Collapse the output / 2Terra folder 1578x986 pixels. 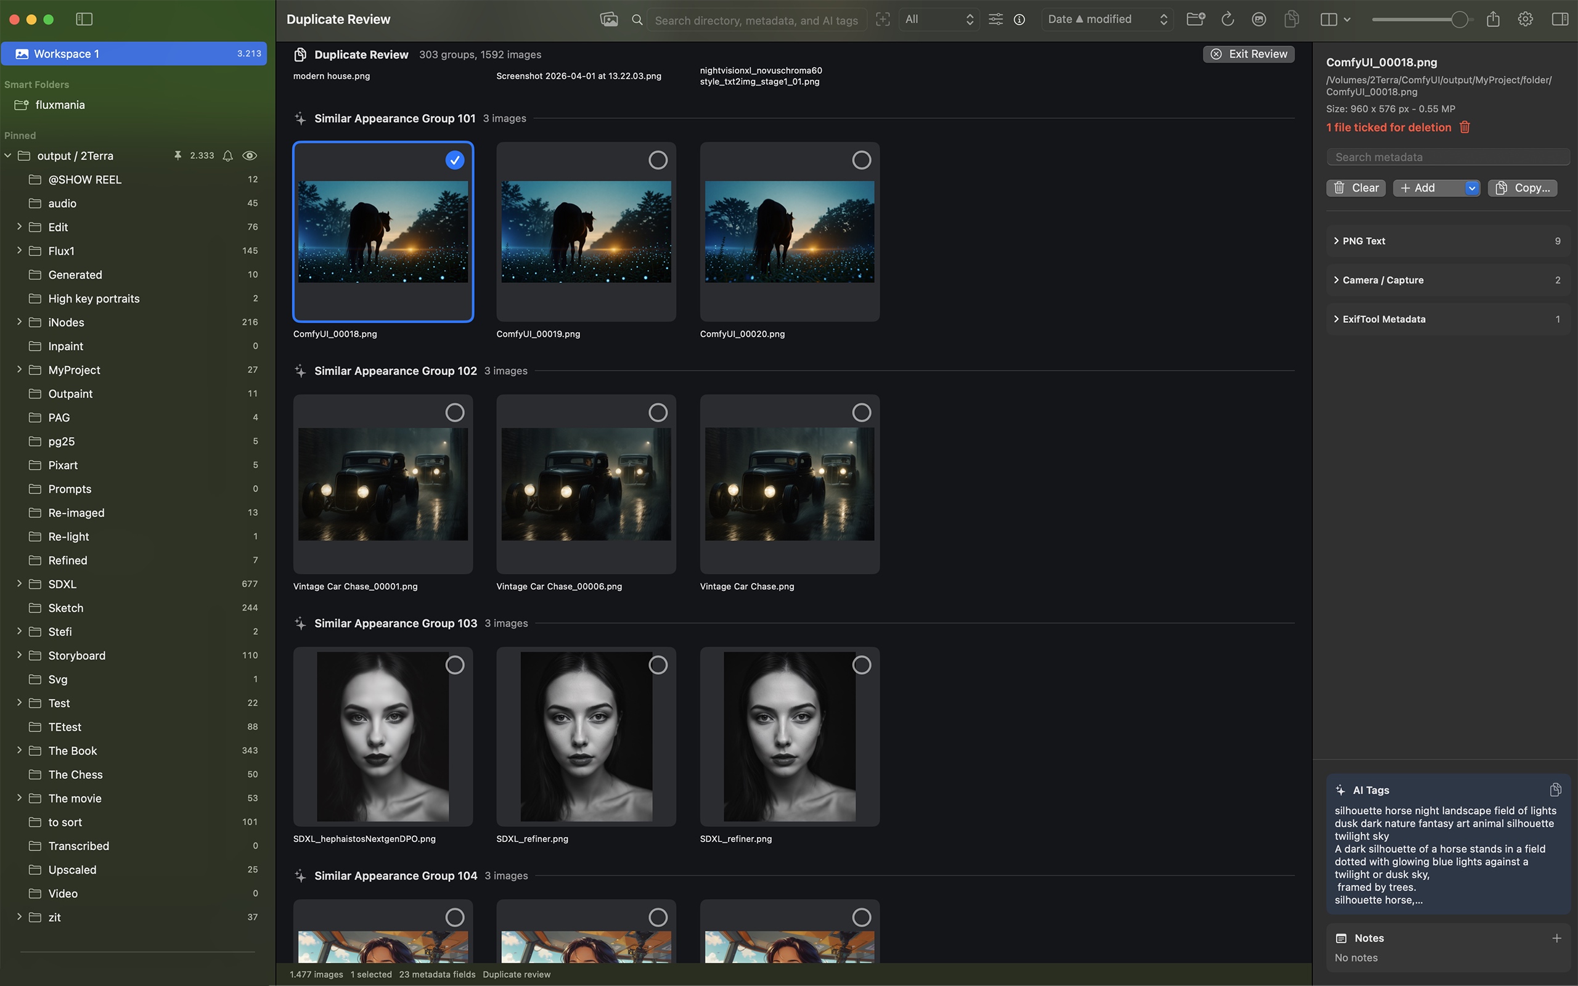pyautogui.click(x=8, y=156)
